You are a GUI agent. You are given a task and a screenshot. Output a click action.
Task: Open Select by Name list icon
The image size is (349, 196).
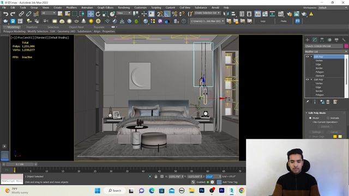[68, 14]
